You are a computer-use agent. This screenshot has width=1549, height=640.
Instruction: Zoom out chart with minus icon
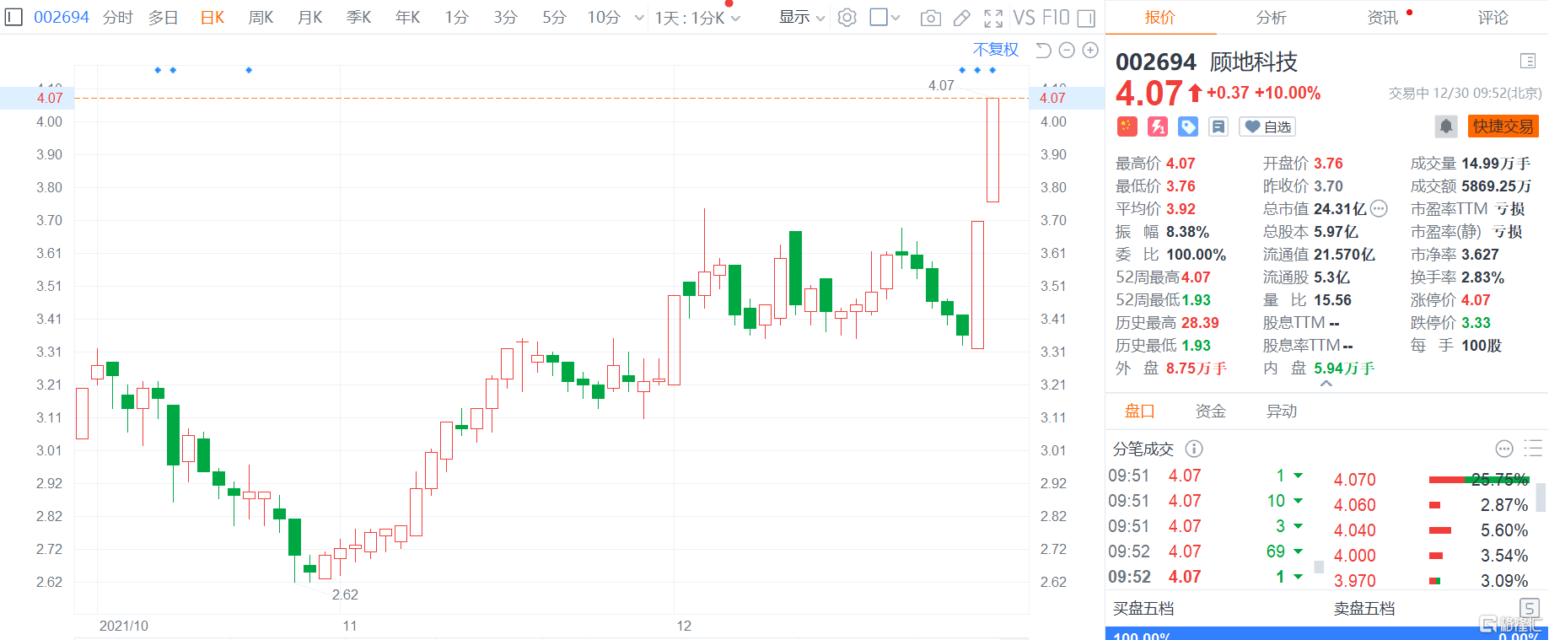[1067, 51]
